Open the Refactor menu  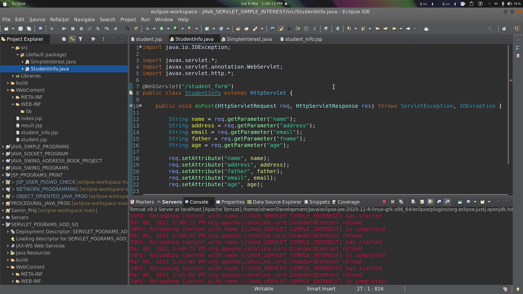click(59, 20)
